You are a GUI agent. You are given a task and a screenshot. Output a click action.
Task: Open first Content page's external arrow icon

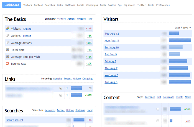pos(158,109)
